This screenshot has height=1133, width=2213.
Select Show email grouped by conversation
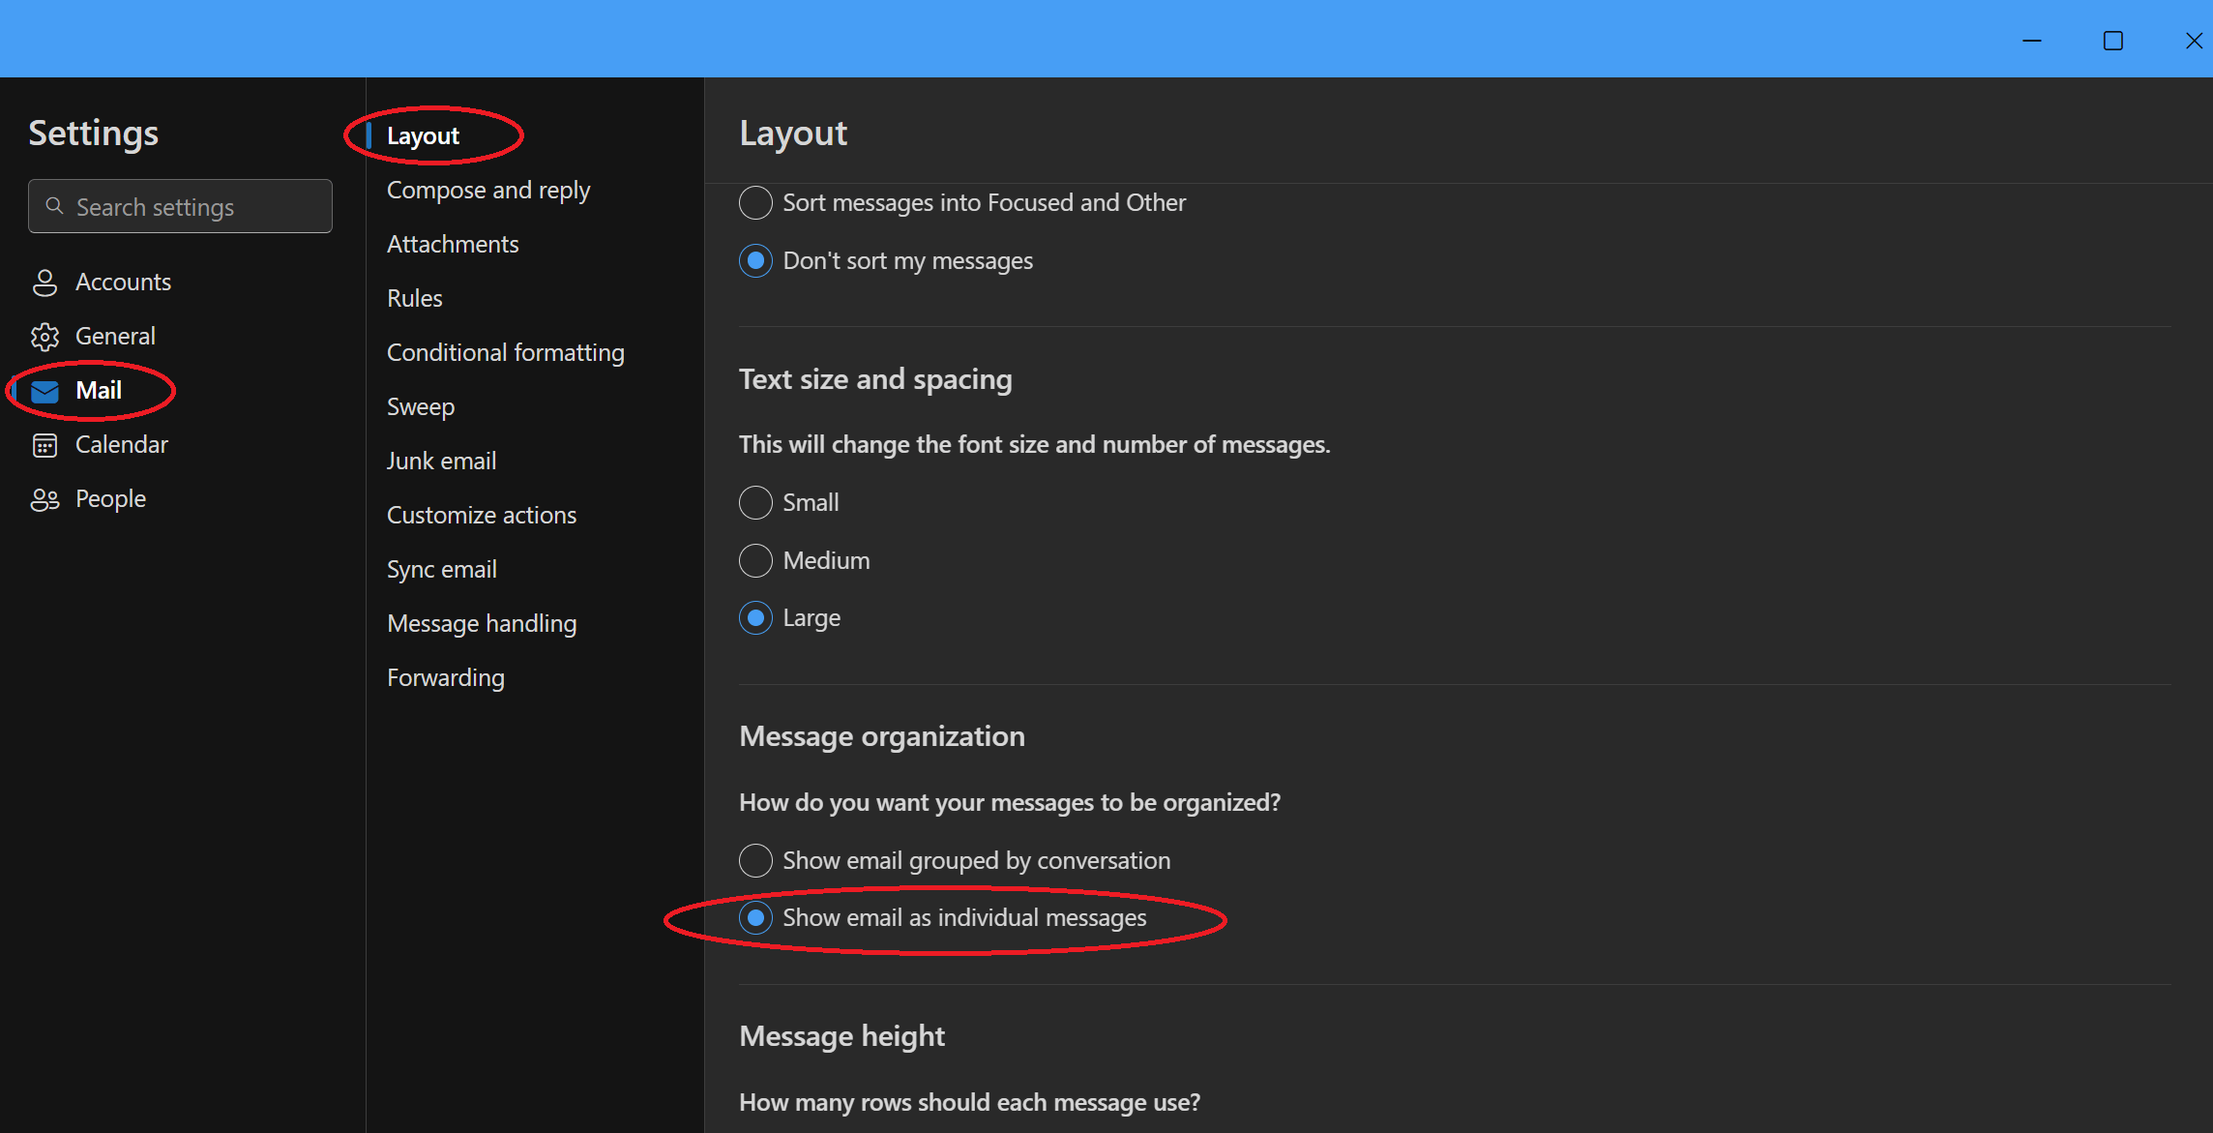click(x=755, y=860)
